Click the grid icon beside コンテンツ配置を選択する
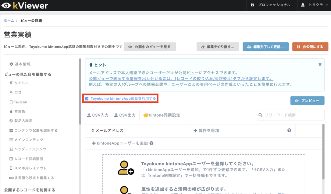Screen dimensions: 331x194 tap(11, 130)
